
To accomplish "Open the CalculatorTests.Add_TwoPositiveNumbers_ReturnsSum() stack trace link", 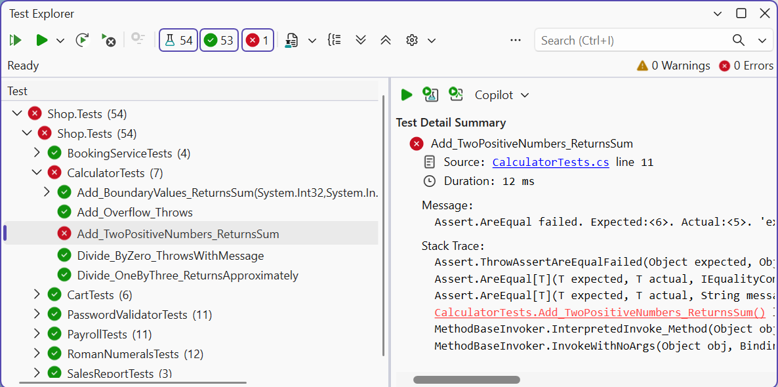I will [x=600, y=313].
